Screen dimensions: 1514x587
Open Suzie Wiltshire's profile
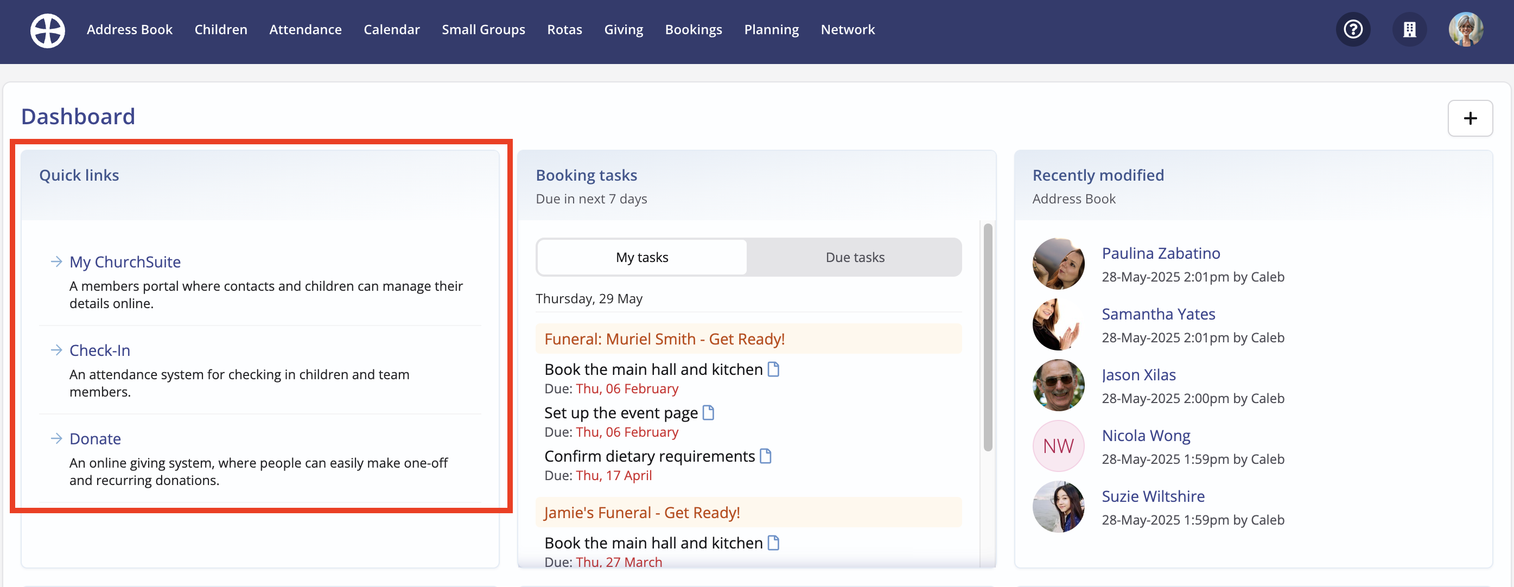[x=1153, y=496]
